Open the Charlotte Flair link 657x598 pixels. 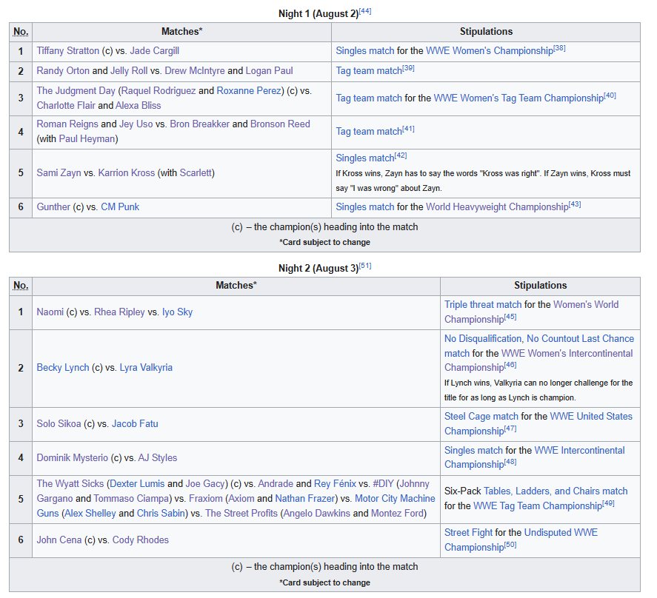click(66, 106)
